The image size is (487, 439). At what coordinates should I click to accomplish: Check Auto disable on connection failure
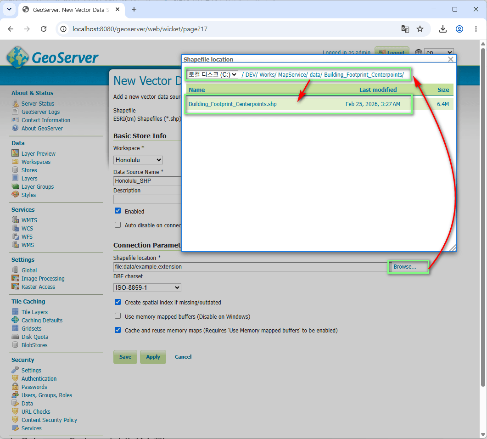click(118, 225)
